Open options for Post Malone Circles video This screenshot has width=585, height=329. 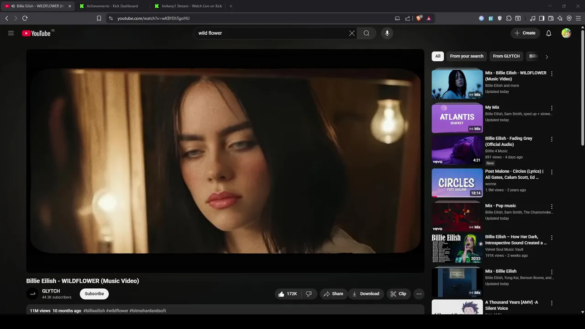coord(552,172)
